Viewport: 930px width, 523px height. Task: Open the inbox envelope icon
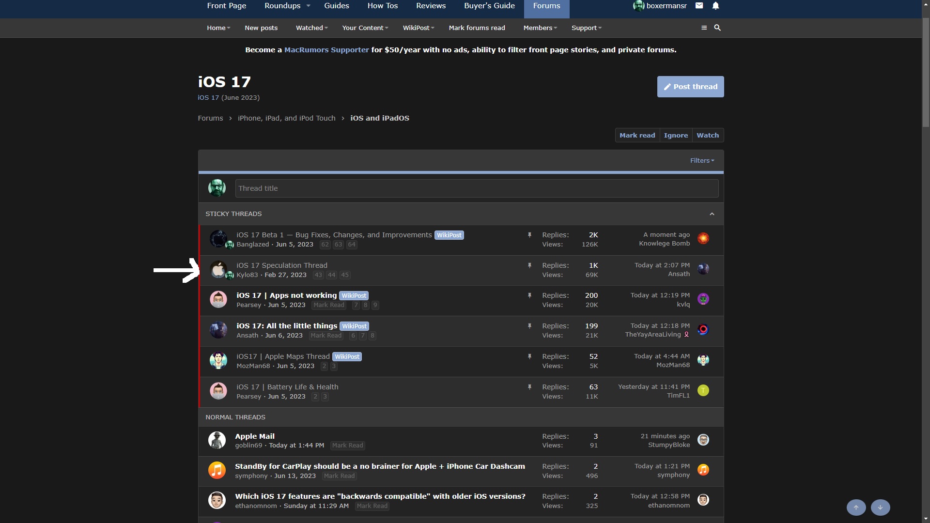699,6
